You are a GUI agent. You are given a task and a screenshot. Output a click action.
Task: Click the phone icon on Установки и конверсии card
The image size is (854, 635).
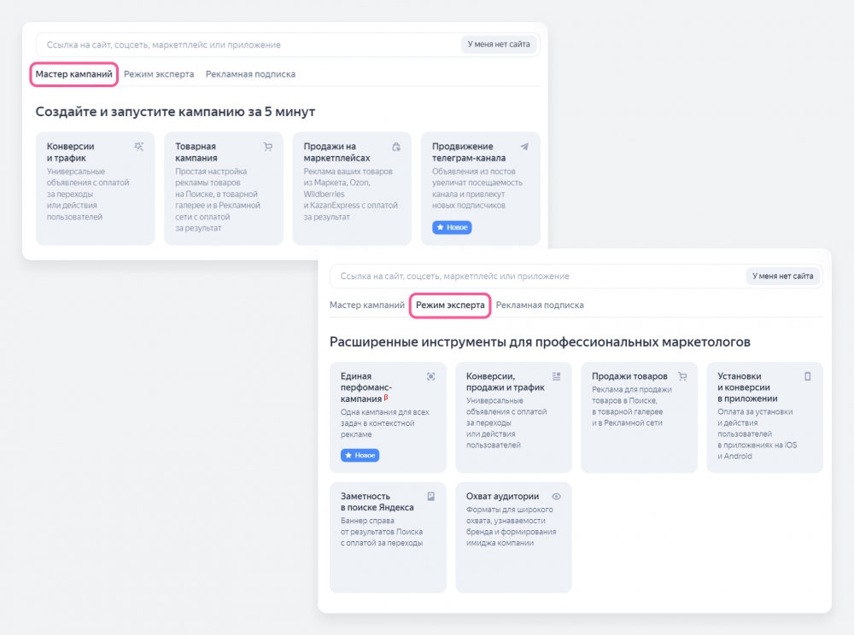tap(807, 376)
